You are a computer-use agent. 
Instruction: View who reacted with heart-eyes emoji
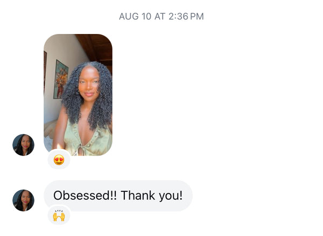pos(59,159)
